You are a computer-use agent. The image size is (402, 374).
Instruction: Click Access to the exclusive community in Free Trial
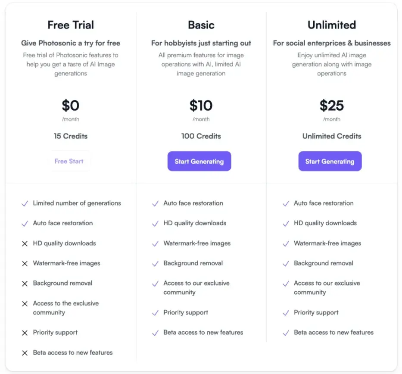(x=66, y=308)
